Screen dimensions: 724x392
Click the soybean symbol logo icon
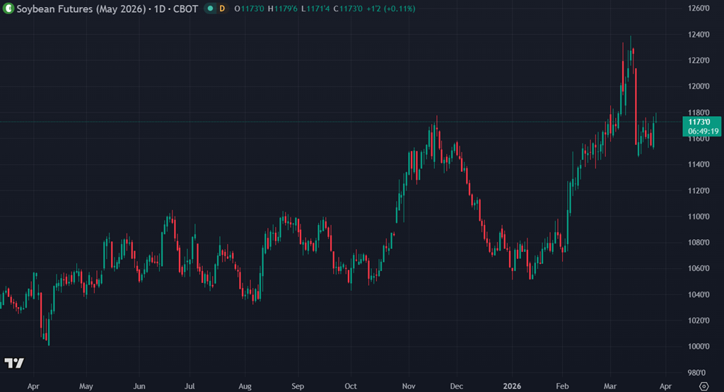pyautogui.click(x=8, y=8)
